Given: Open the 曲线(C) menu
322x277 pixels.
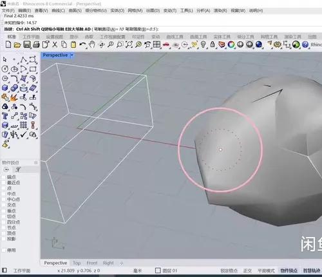Looking at the screenshot, I should coord(58,10).
